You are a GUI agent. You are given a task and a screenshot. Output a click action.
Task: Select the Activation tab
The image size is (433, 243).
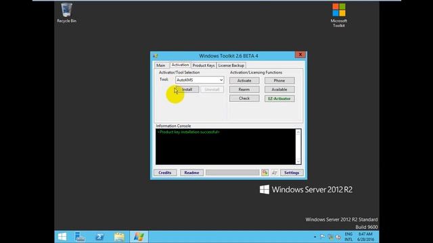coord(180,65)
